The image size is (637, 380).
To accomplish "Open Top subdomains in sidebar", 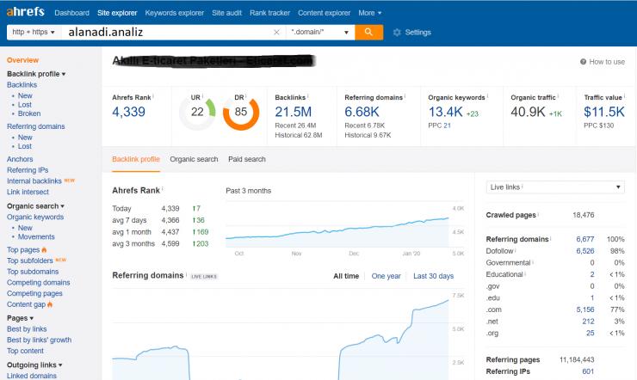I will pos(33,272).
